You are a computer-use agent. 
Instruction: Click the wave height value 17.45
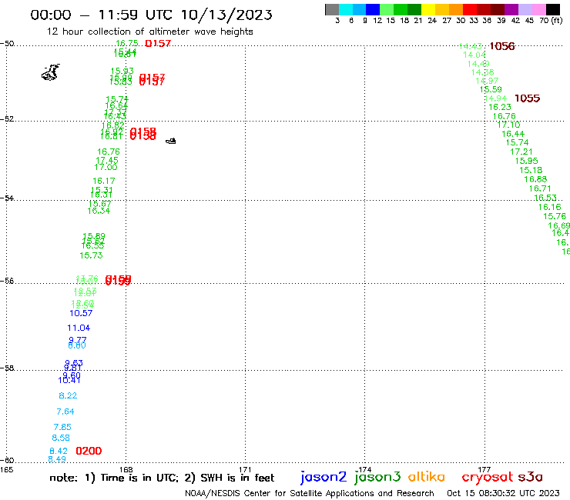tap(107, 160)
